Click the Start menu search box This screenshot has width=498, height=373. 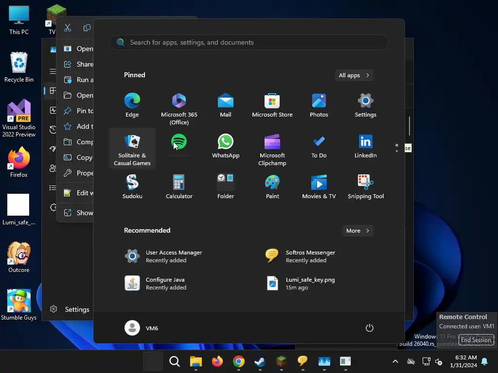(249, 43)
